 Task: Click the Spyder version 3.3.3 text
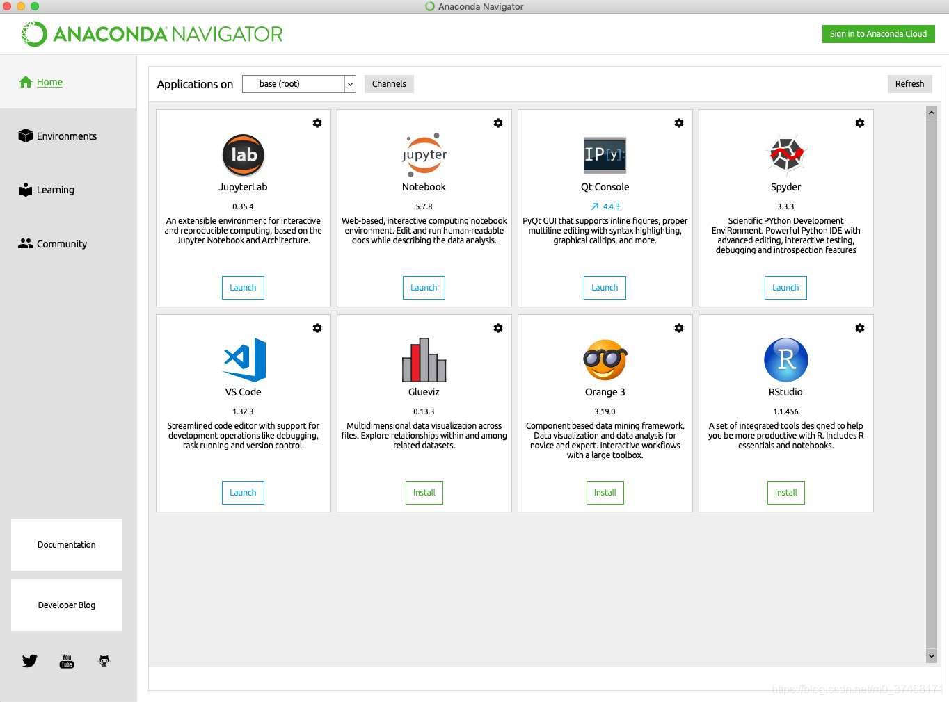tap(785, 206)
